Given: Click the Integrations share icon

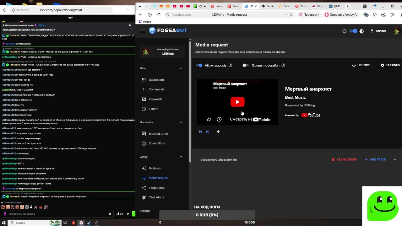Looking at the screenshot, I should (144, 188).
